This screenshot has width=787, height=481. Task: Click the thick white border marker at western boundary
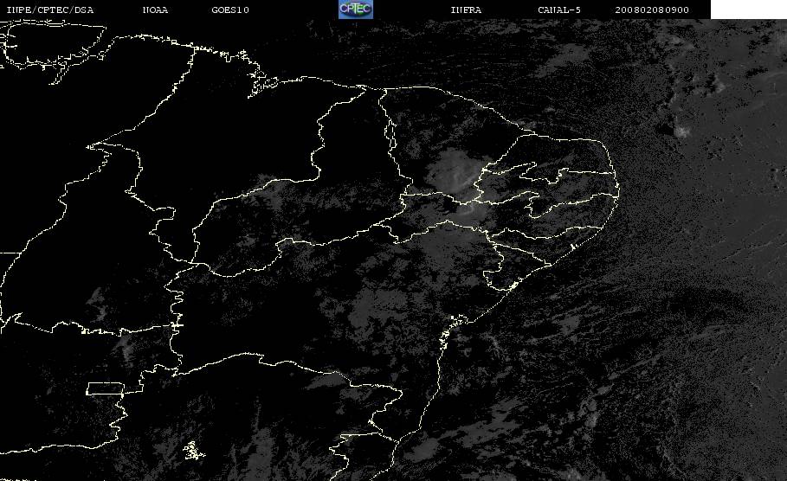[177, 325]
